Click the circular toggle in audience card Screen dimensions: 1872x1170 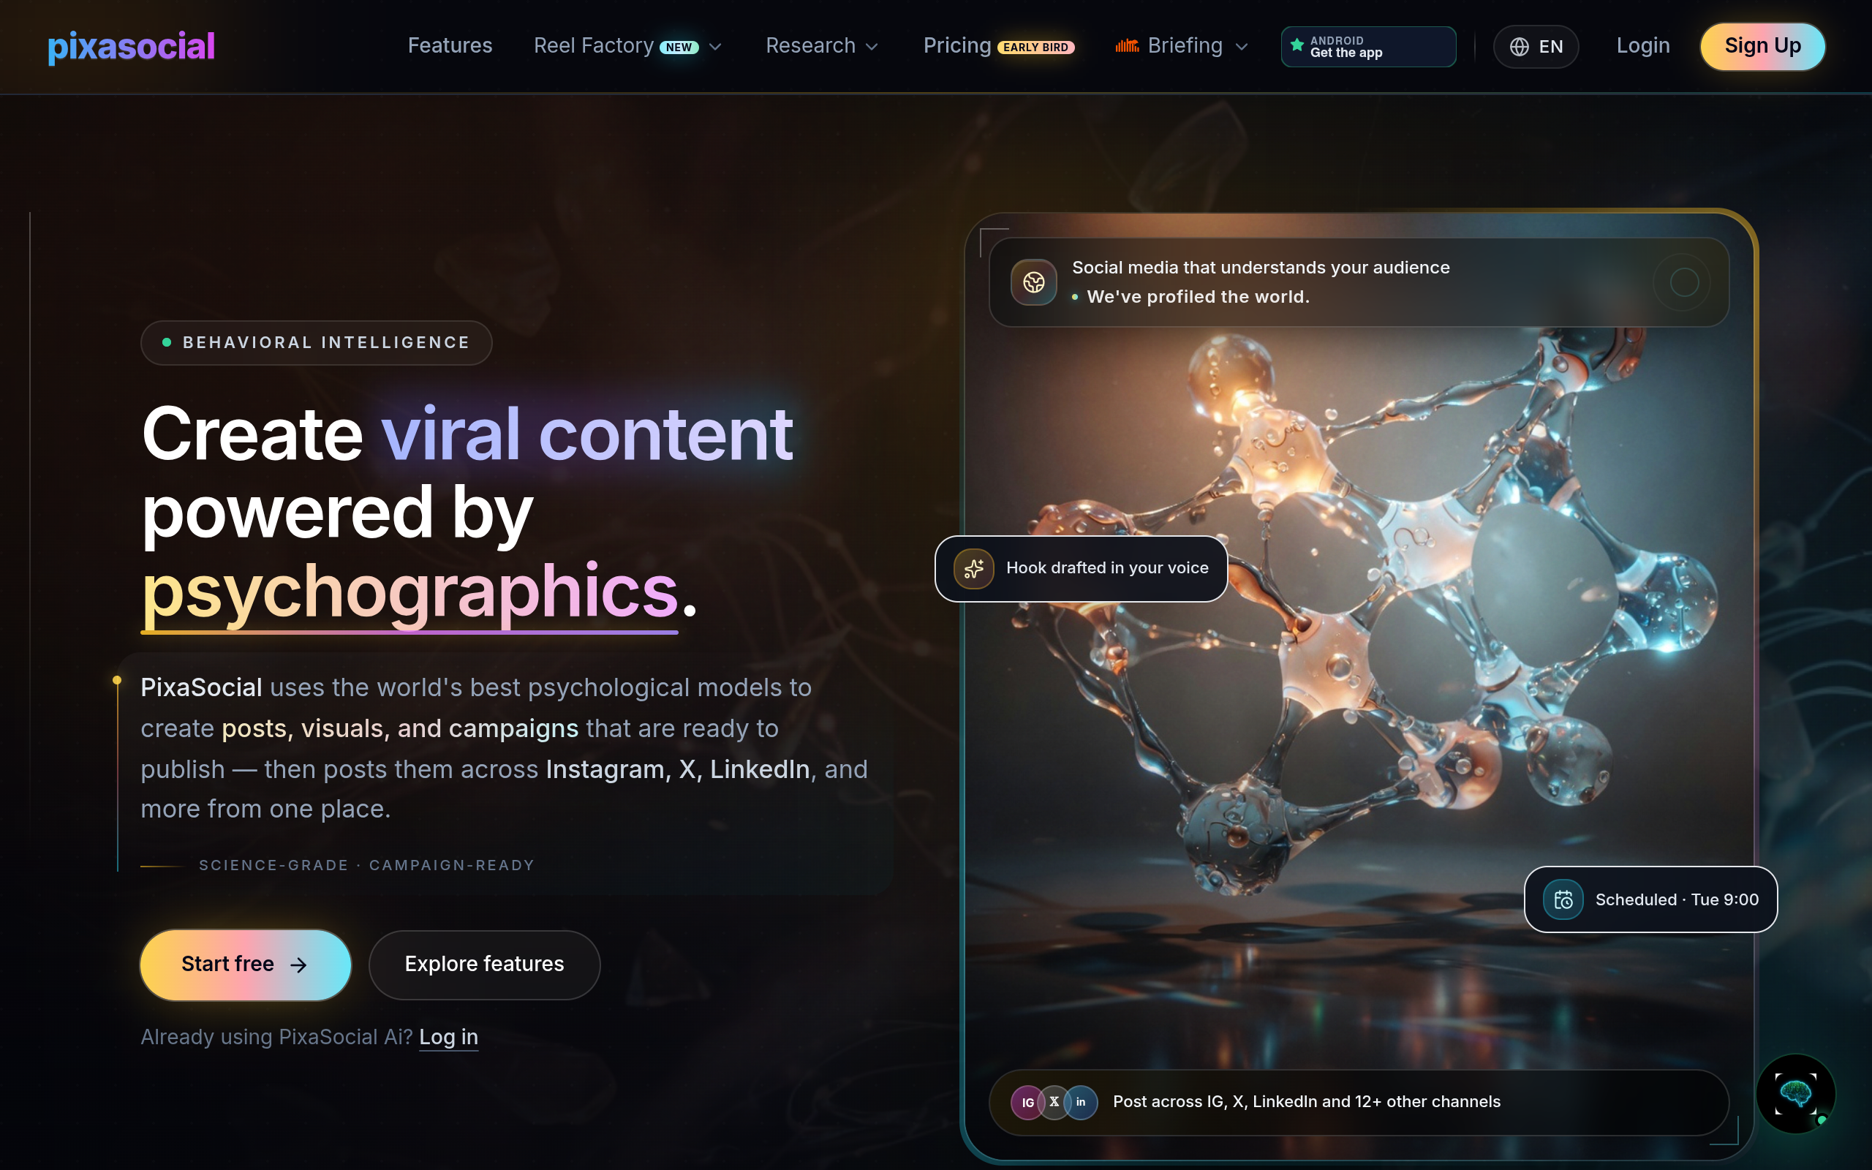pyautogui.click(x=1684, y=282)
